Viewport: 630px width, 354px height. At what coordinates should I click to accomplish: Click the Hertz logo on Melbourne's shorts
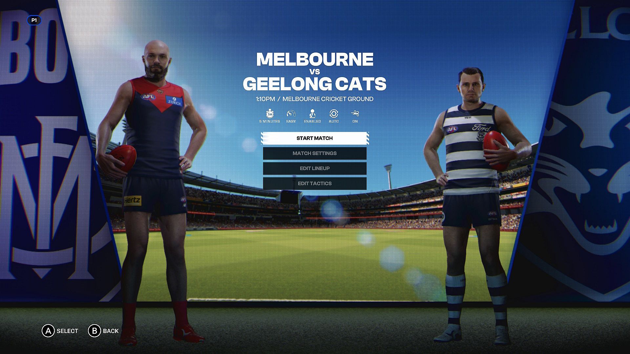[133, 200]
